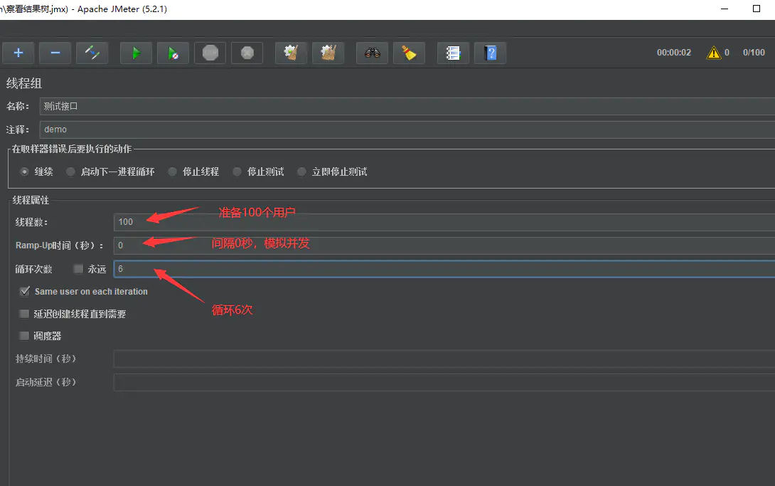Click the 0/100 active threads counter
Image resolution: width=775 pixels, height=486 pixels.
pyautogui.click(x=754, y=53)
